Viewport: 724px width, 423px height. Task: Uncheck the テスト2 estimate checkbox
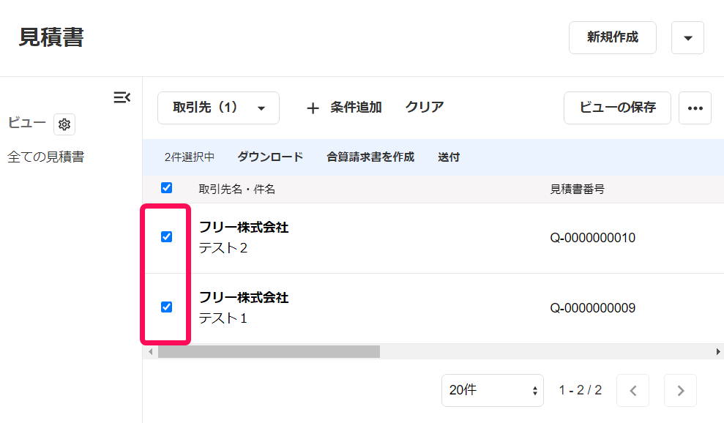(x=167, y=237)
